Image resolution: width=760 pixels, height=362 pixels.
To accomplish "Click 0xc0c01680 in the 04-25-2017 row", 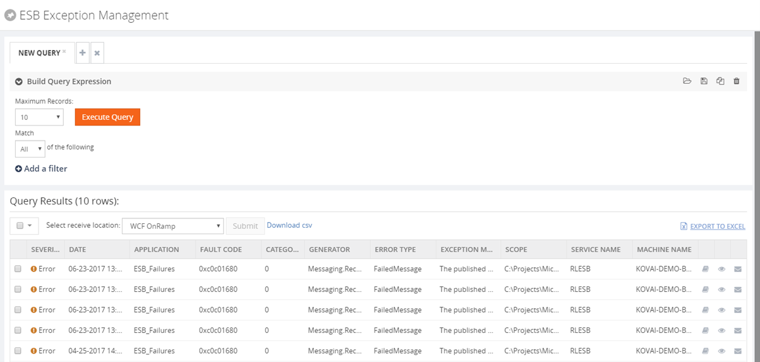I will pyautogui.click(x=219, y=351).
